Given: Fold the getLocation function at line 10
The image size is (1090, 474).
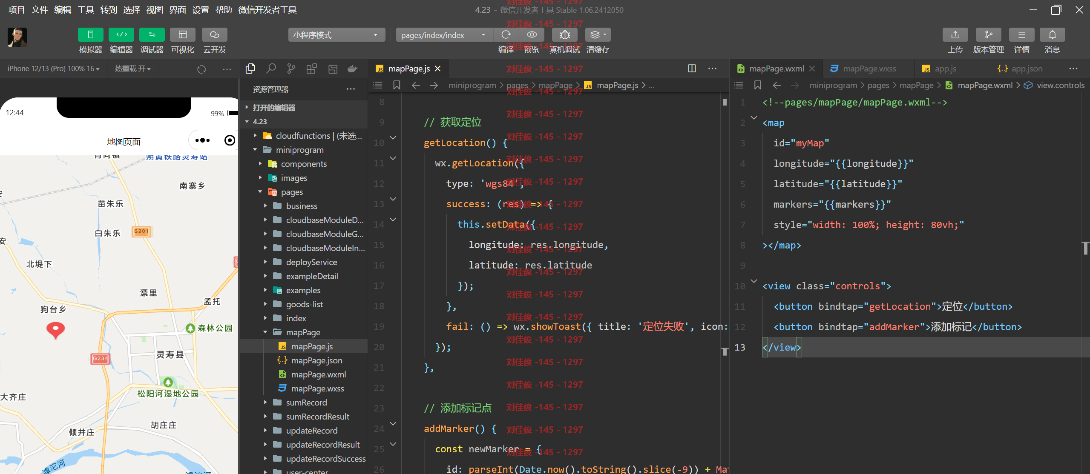Looking at the screenshot, I should coord(393,138).
